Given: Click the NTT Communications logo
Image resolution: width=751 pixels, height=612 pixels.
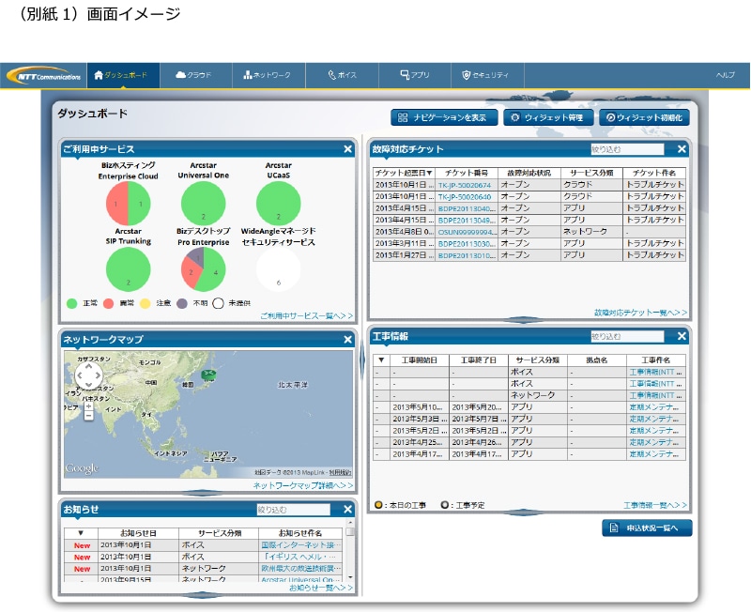Looking at the screenshot, I should tap(45, 76).
